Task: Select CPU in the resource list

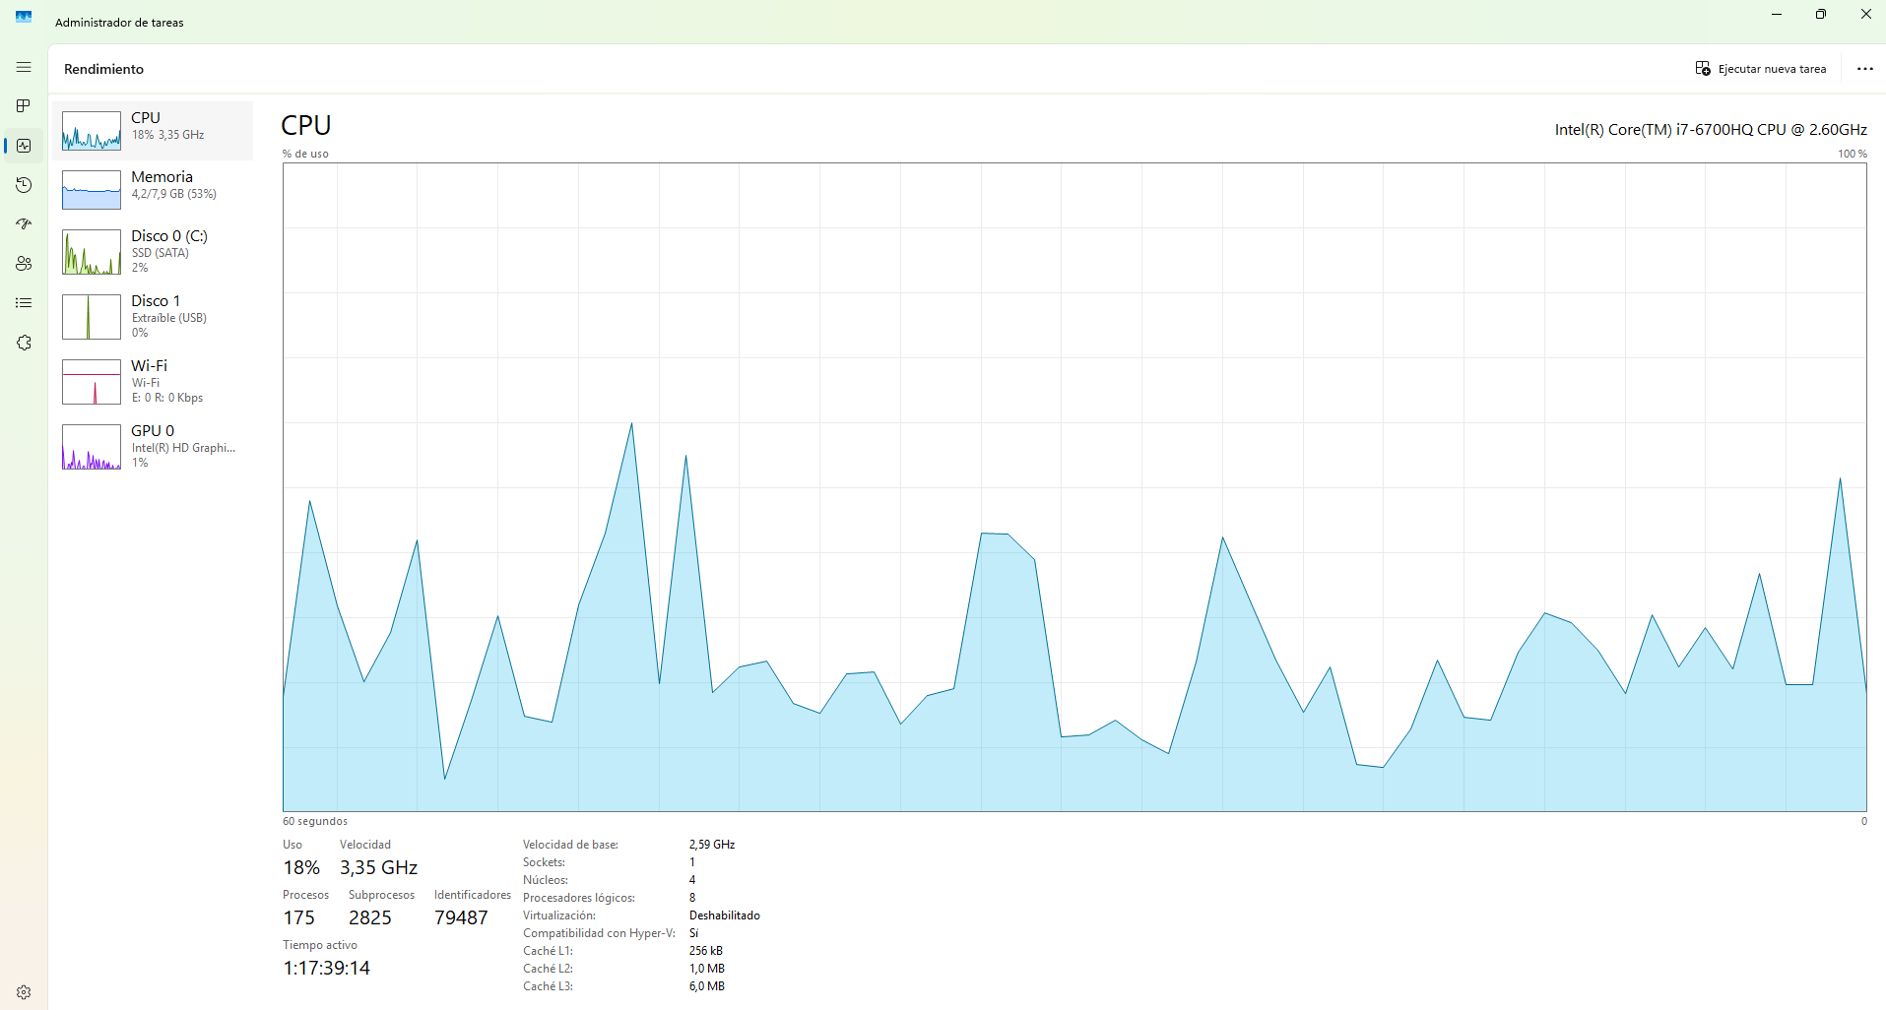Action: coord(153,130)
